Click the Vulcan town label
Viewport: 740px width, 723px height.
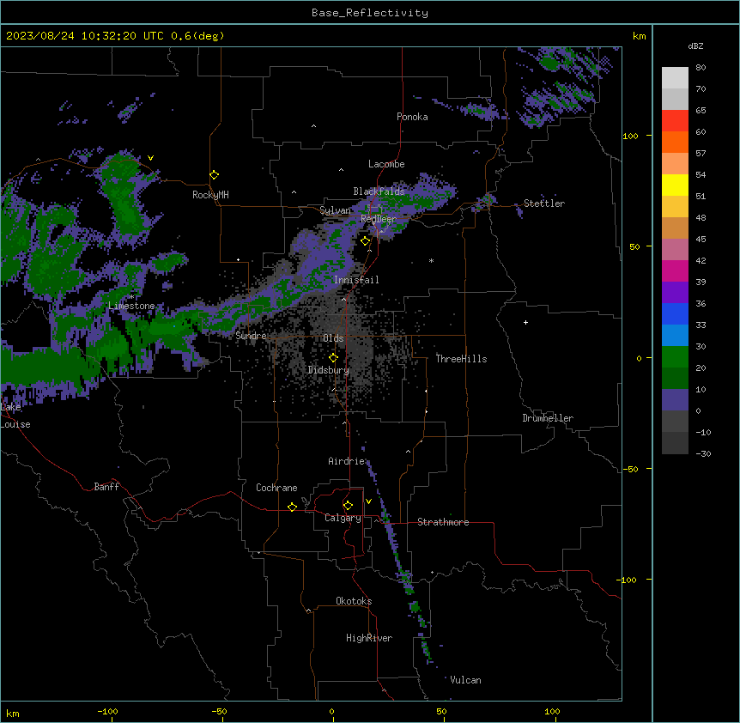pos(465,680)
